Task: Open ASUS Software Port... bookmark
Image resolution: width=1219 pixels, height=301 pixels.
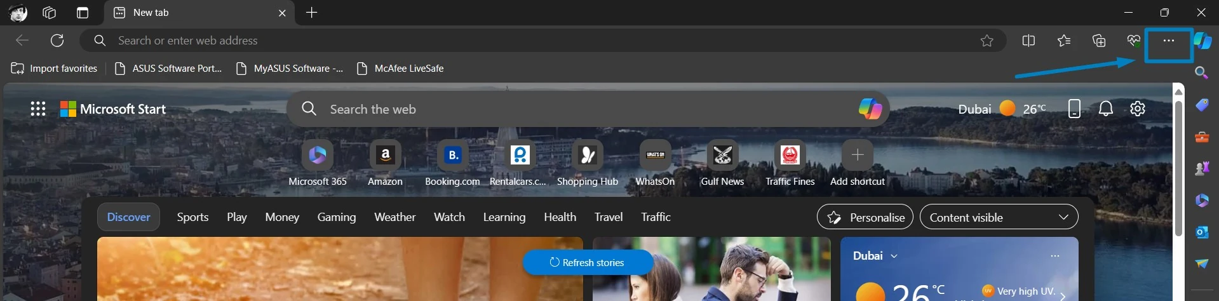Action: point(168,69)
